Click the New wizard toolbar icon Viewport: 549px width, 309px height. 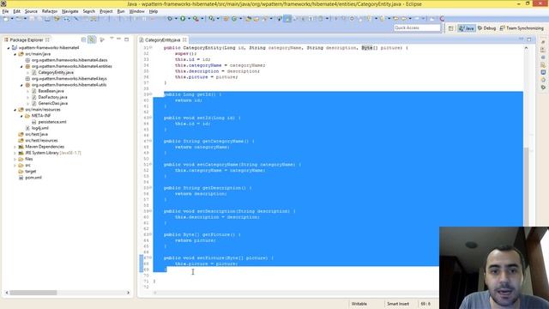tap(6, 19)
